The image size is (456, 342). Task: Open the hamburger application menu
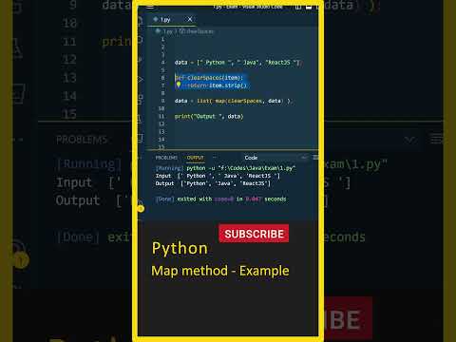tap(150, 7)
